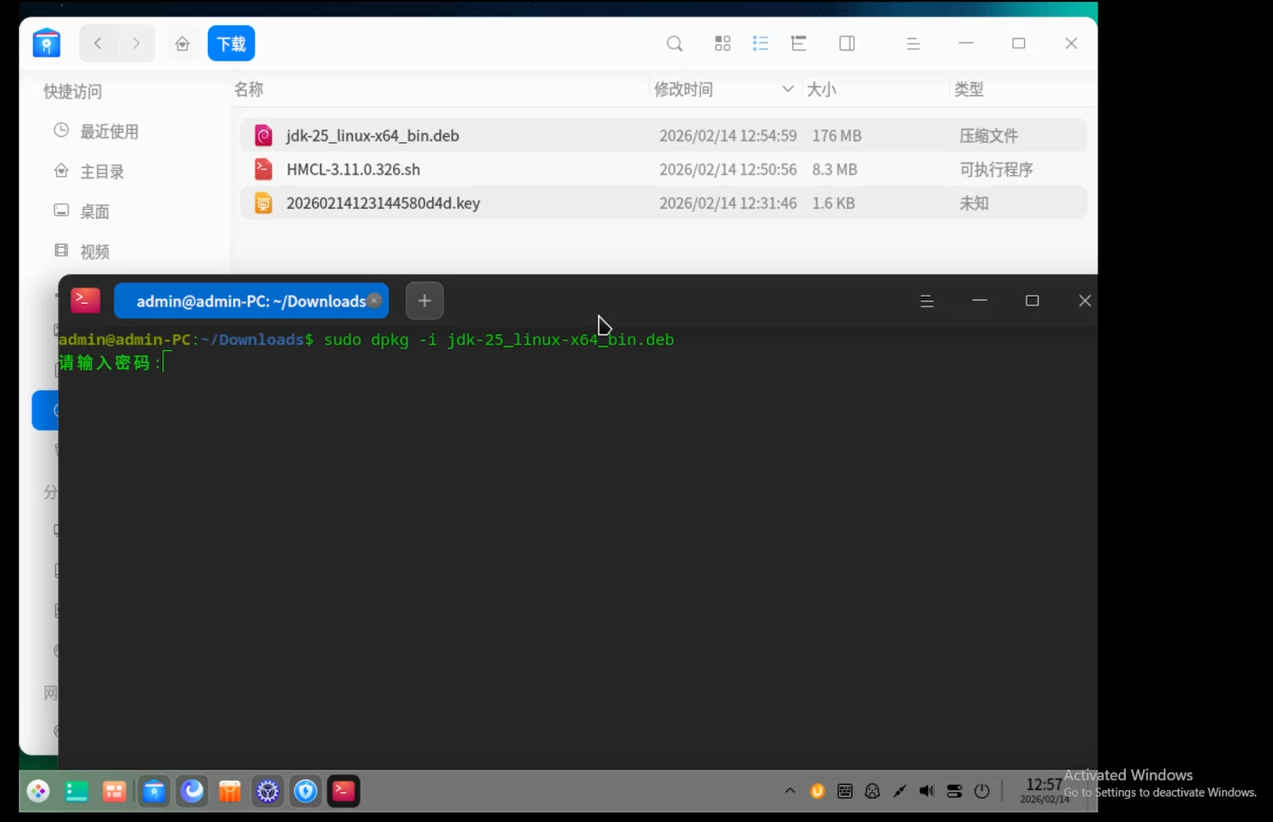Click the volume icon in system tray
The height and width of the screenshot is (822, 1273).
point(927,791)
